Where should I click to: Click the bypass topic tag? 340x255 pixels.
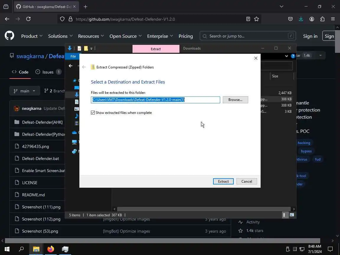(x=306, y=151)
